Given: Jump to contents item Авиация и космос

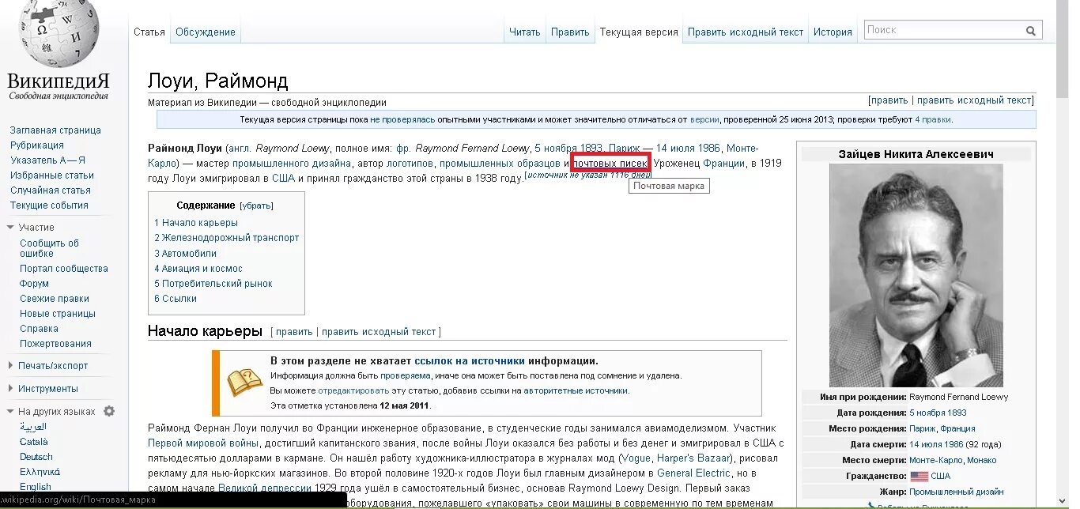Looking at the screenshot, I should tap(198, 269).
